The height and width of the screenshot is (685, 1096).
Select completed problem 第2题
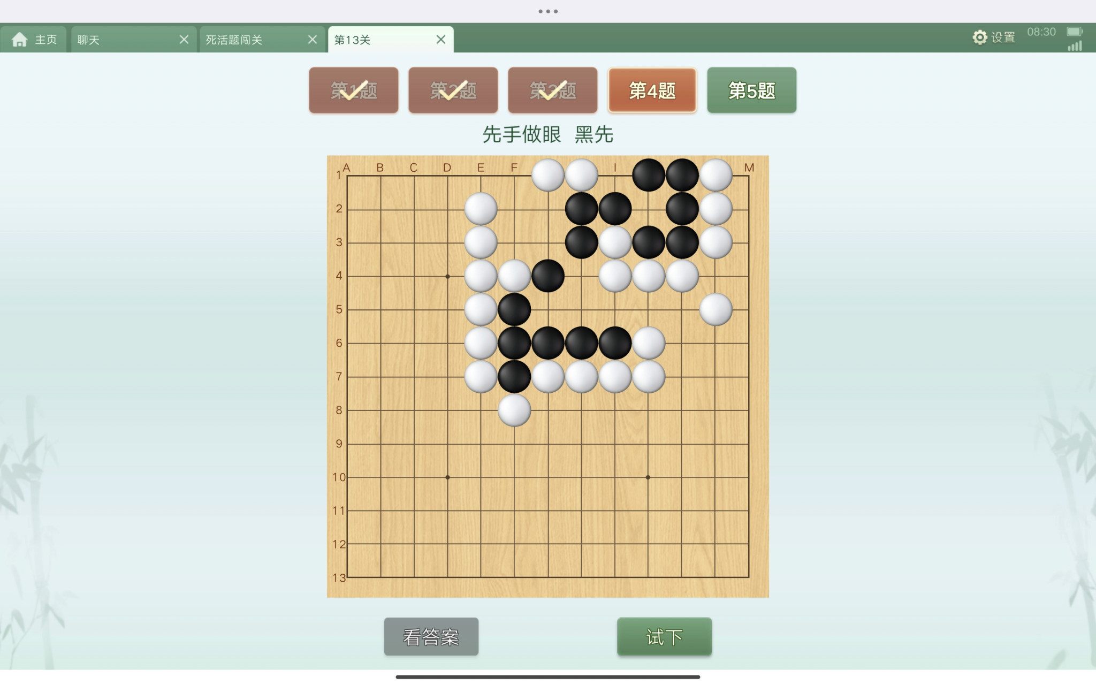453,90
